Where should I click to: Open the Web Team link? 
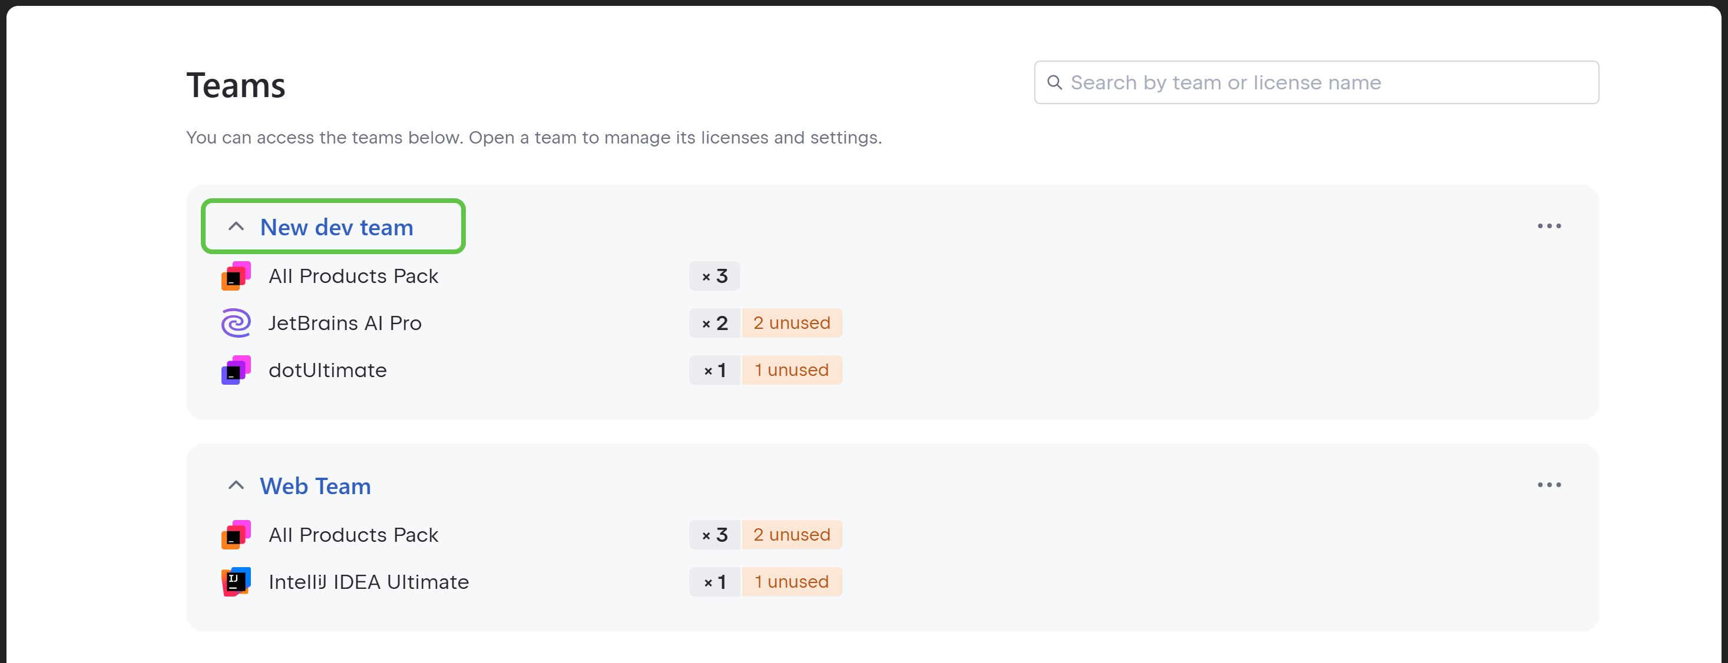click(x=315, y=486)
